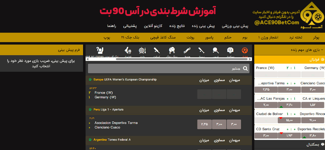Select the tennis racket sport icon

click(215, 51)
